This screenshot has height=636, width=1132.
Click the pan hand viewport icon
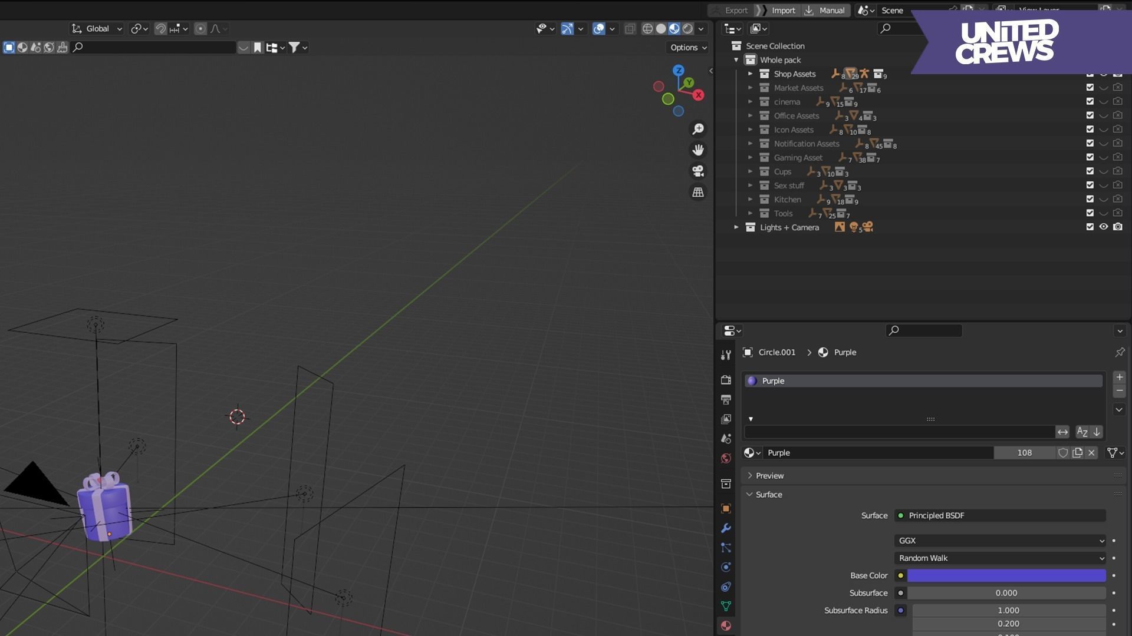698,150
